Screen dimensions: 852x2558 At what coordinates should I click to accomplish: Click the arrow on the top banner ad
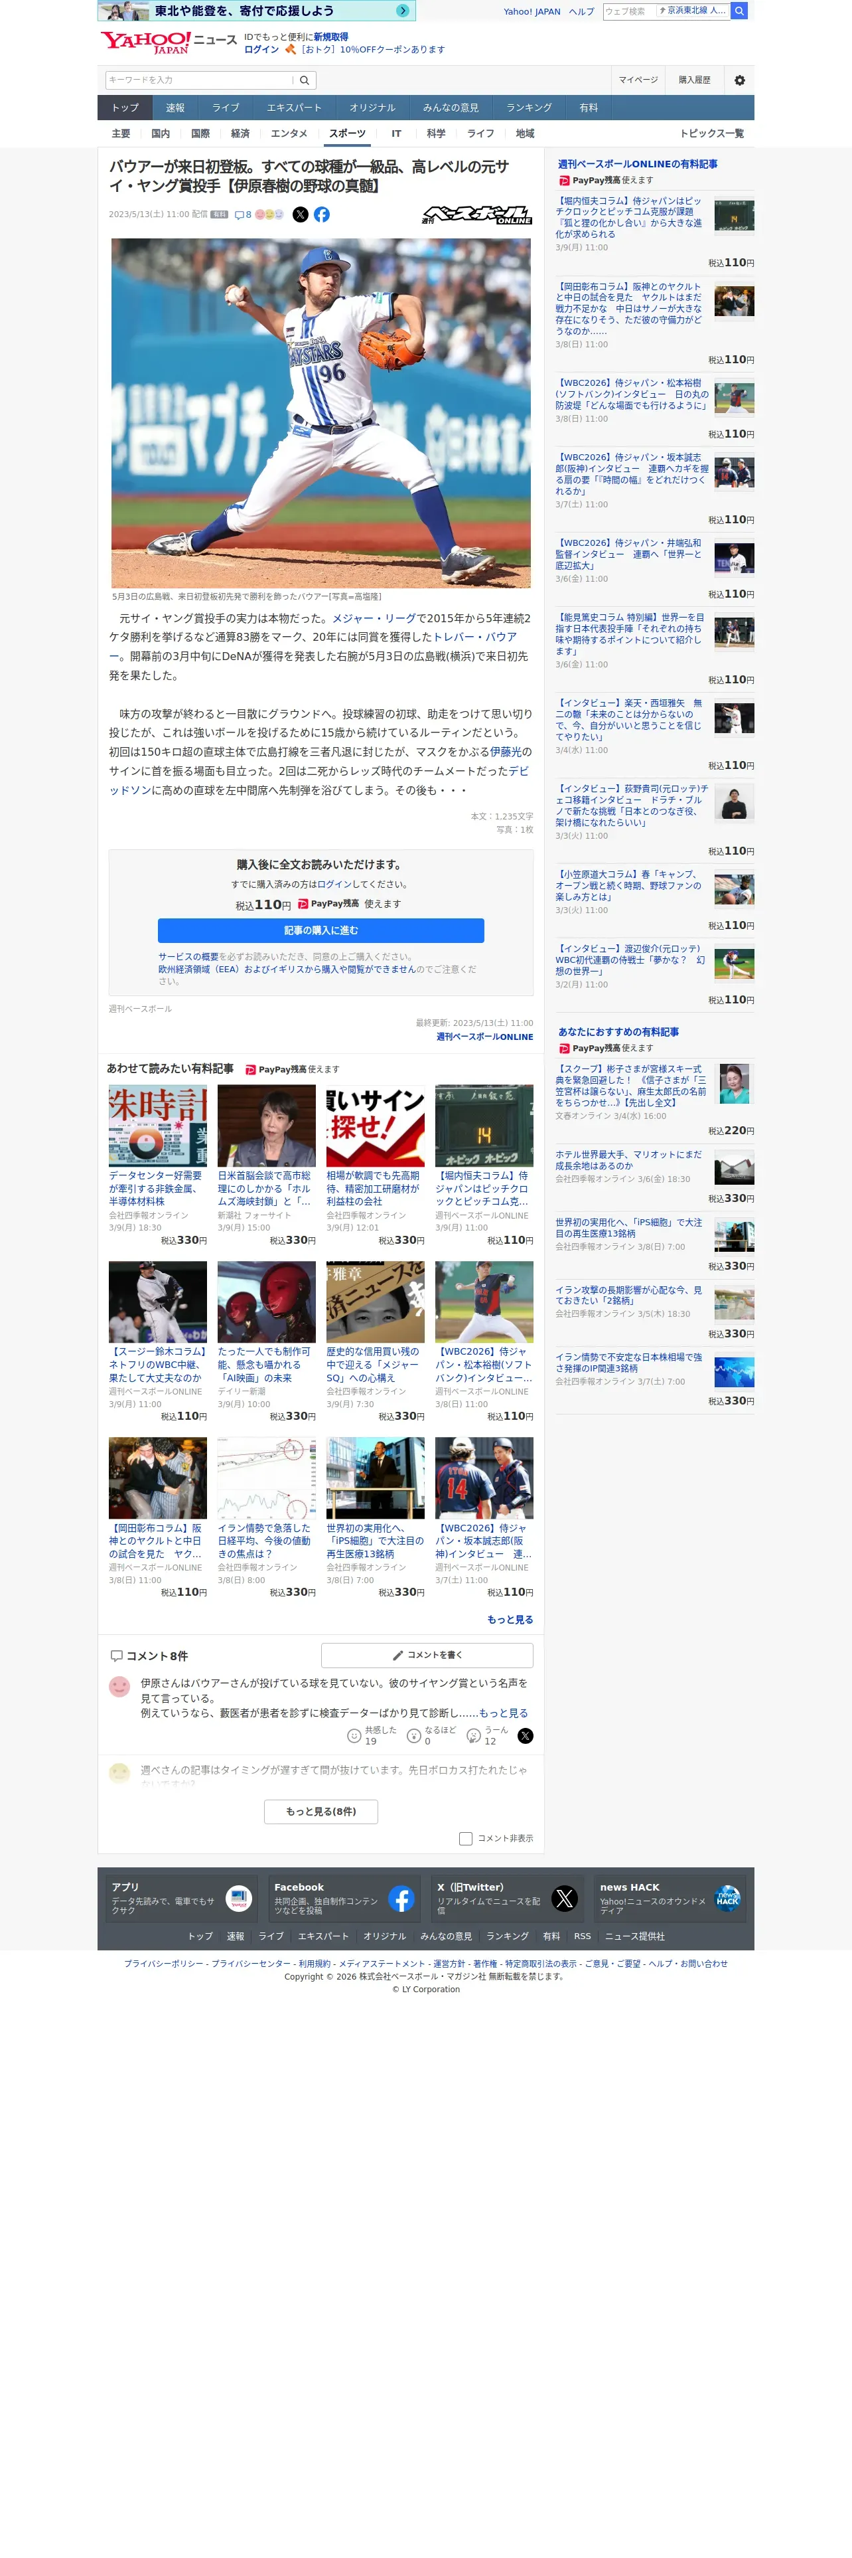pyautogui.click(x=401, y=11)
